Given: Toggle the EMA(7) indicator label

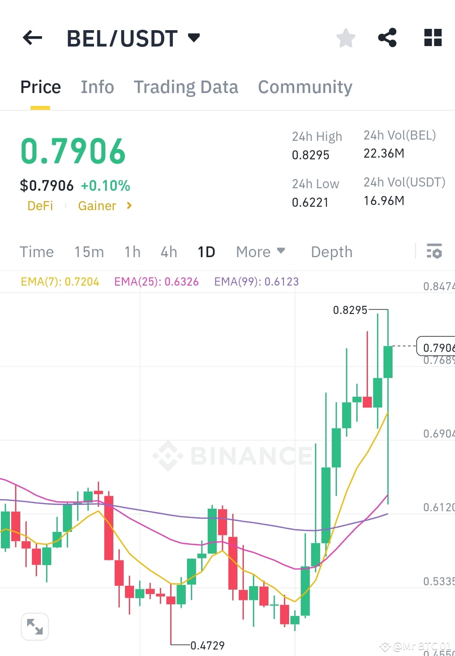Looking at the screenshot, I should tap(60, 281).
